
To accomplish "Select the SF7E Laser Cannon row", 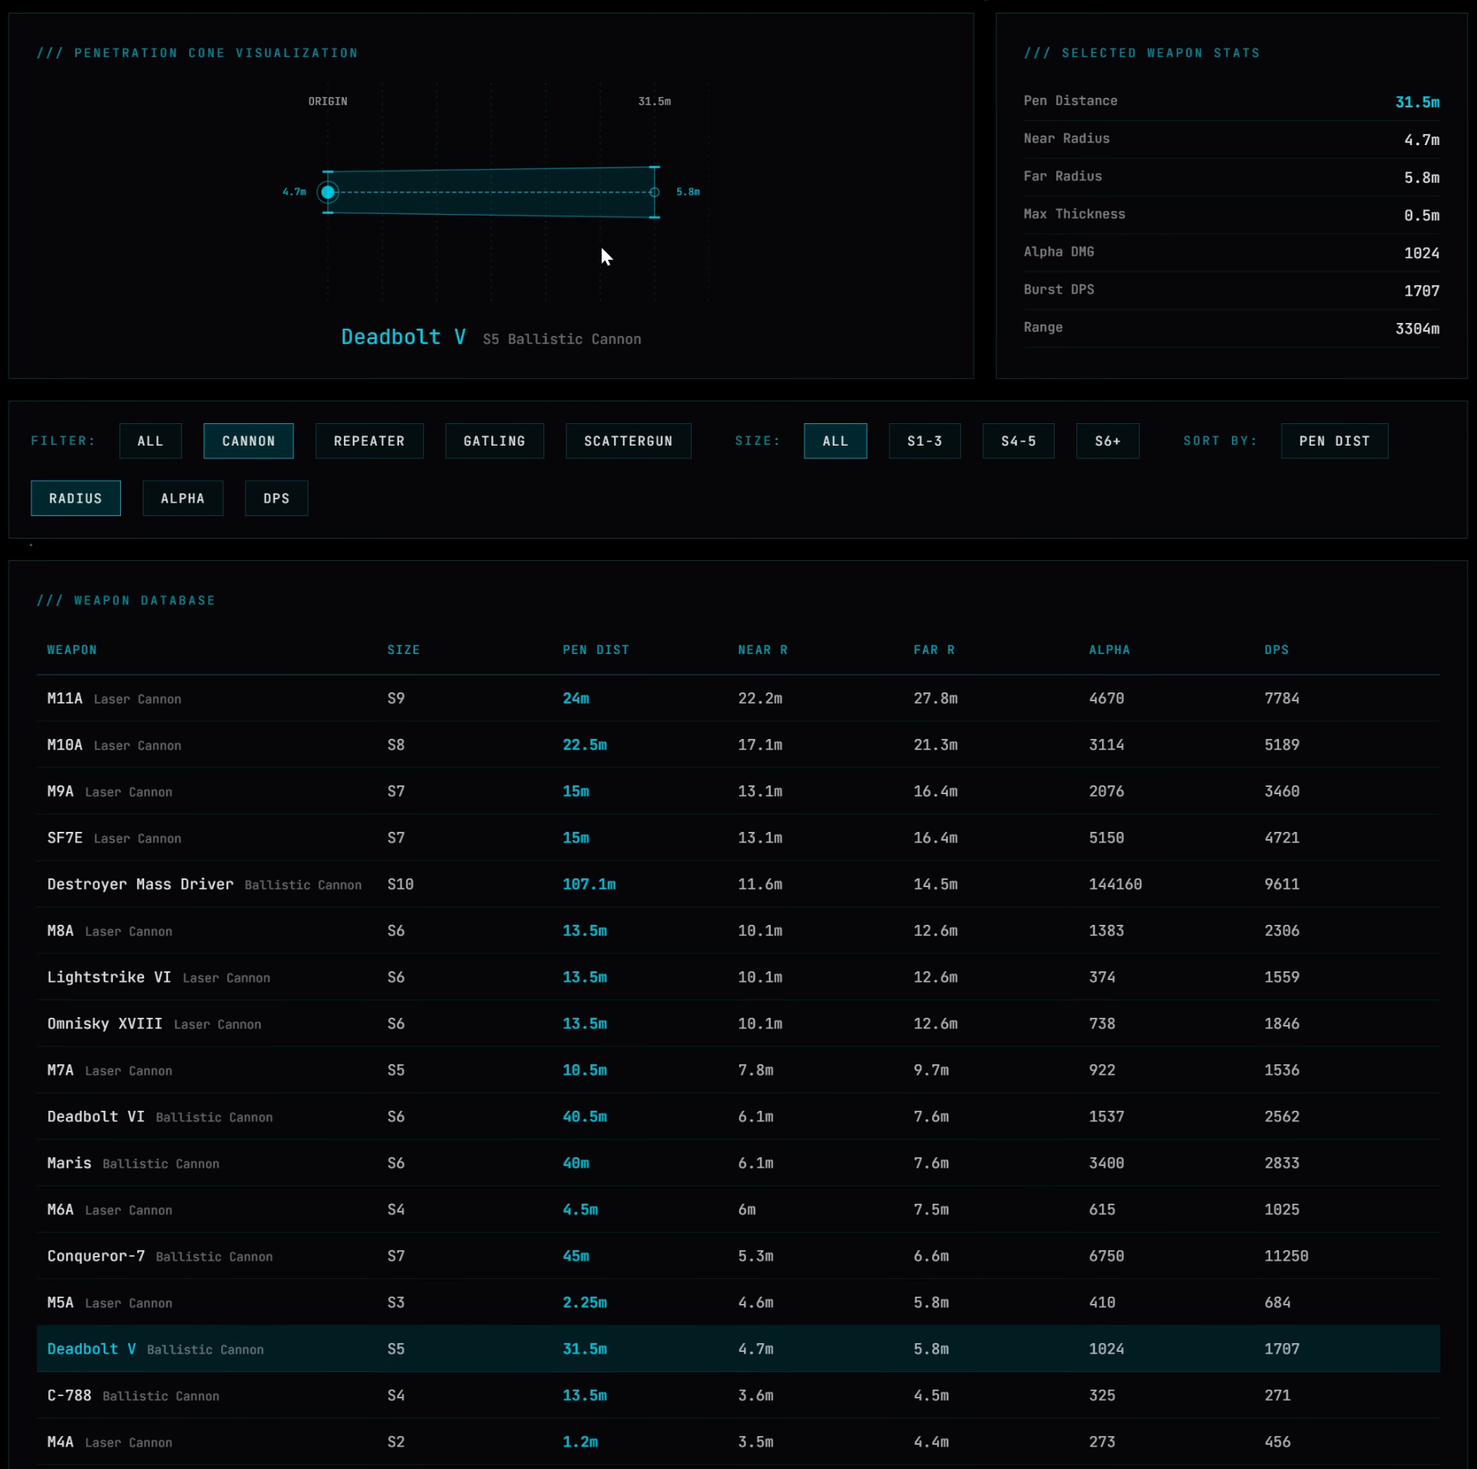I will pos(738,837).
